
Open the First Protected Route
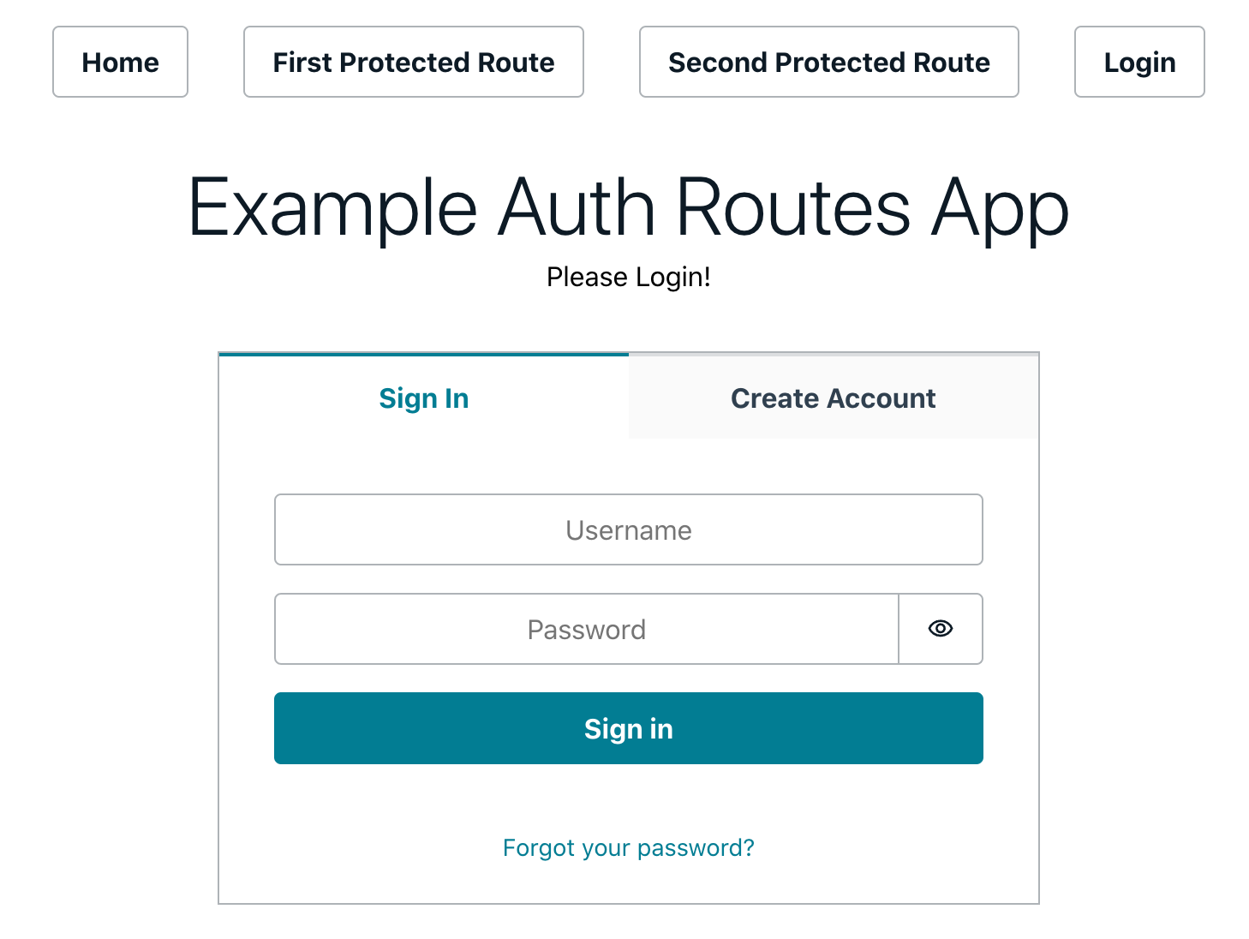coord(413,62)
